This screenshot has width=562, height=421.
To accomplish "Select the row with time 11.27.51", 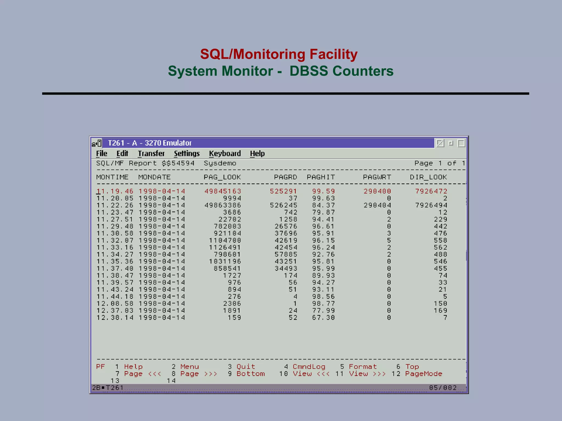I will coord(272,219).
